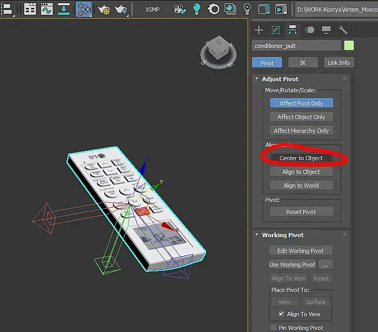Toggle Affect Hierarchy Only
The height and width of the screenshot is (332, 378).
(302, 131)
